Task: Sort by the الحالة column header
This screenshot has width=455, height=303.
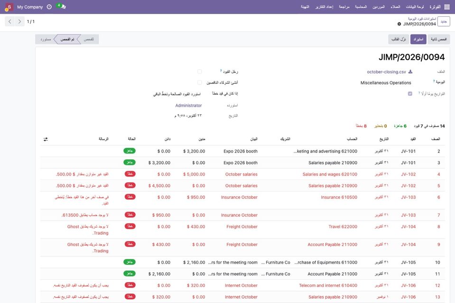Action: click(x=132, y=139)
